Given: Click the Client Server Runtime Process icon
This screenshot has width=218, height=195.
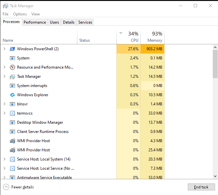Looking at the screenshot, I should click(12, 132).
